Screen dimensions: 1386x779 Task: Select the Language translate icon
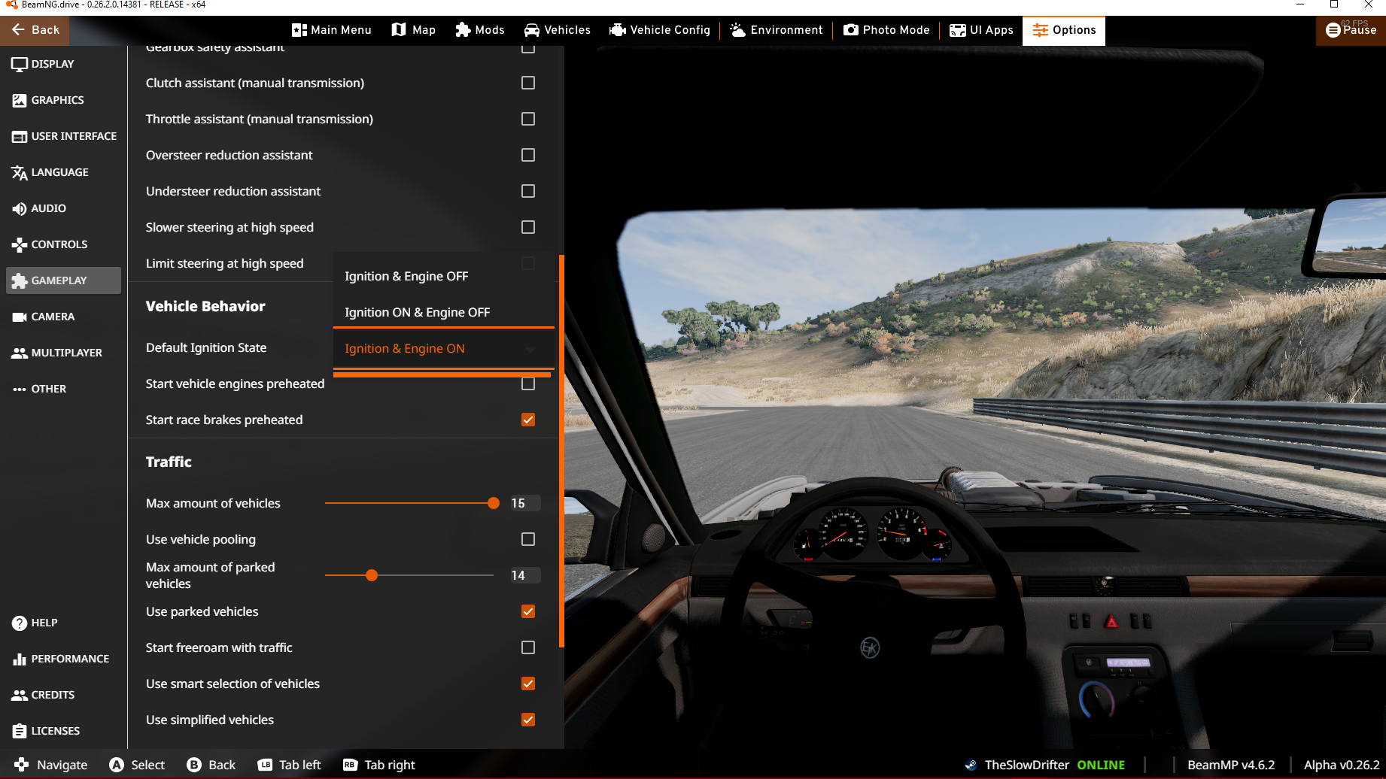20,172
